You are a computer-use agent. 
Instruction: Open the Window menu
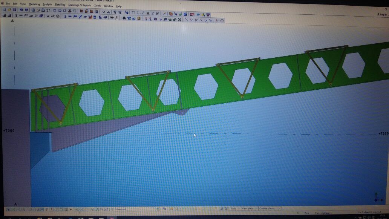click(x=109, y=6)
